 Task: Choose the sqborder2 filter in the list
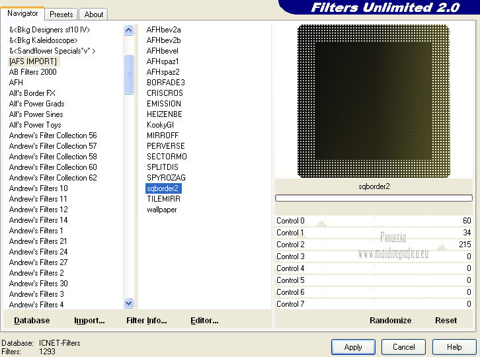(163, 188)
